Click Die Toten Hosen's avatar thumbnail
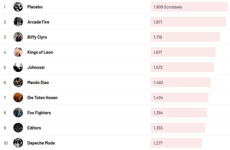The width and height of the screenshot is (230, 150). click(x=18, y=97)
